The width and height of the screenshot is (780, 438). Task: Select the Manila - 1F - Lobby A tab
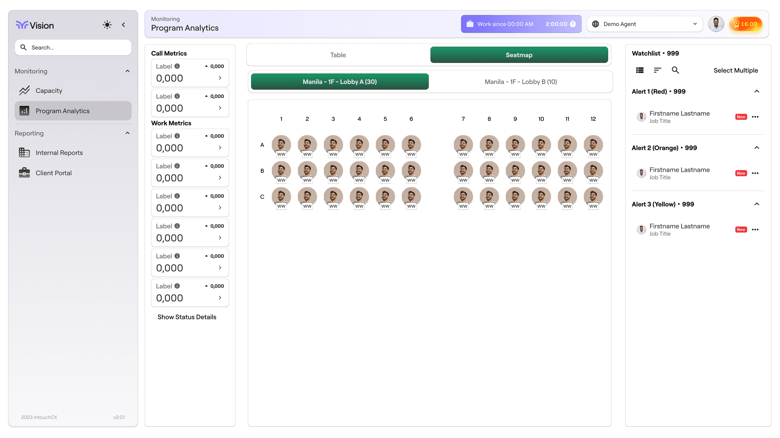[340, 82]
